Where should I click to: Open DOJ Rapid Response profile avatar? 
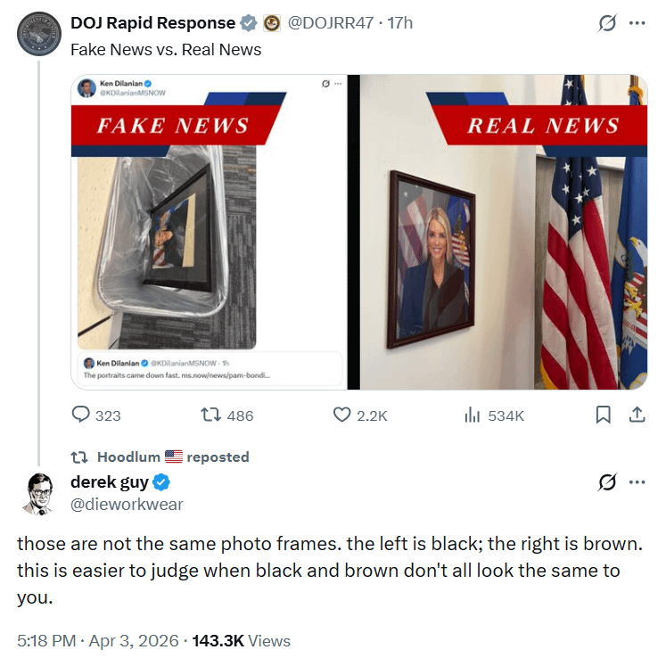[38, 37]
